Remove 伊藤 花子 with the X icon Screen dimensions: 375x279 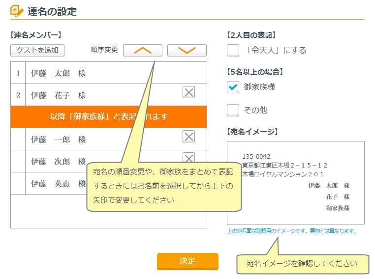(188, 92)
